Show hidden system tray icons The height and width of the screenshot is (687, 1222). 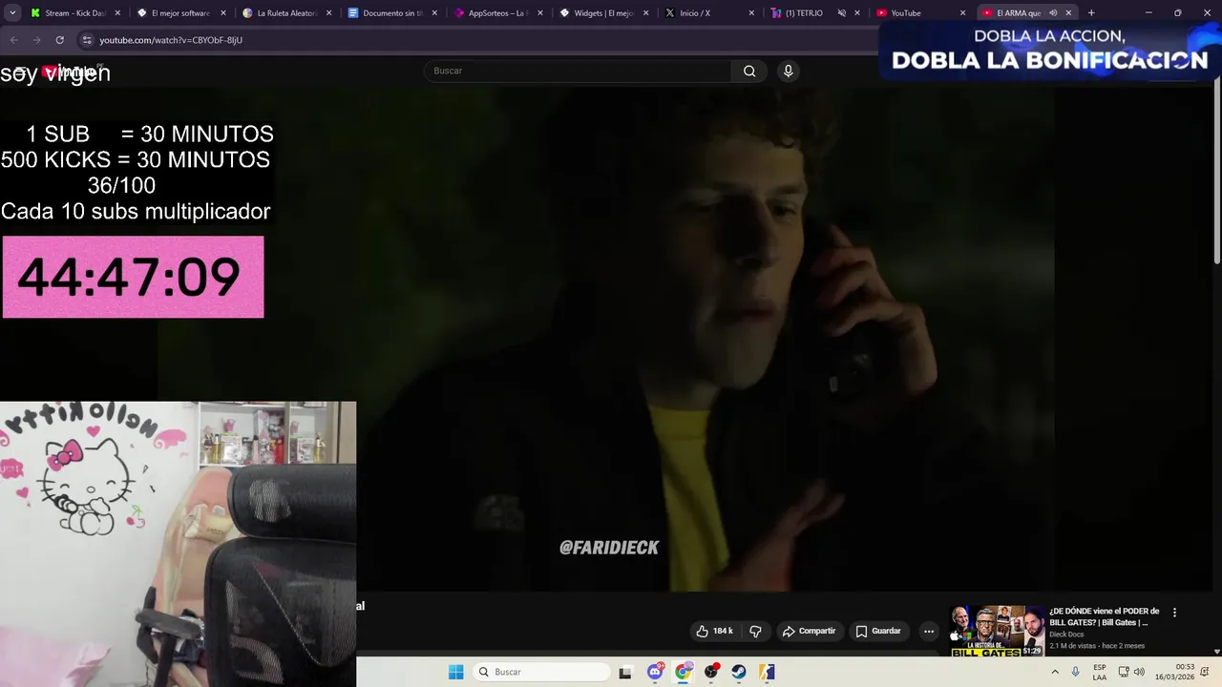click(x=1055, y=672)
